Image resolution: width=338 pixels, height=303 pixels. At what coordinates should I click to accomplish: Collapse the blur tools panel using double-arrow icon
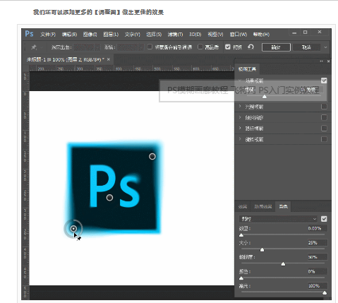coord(321,61)
